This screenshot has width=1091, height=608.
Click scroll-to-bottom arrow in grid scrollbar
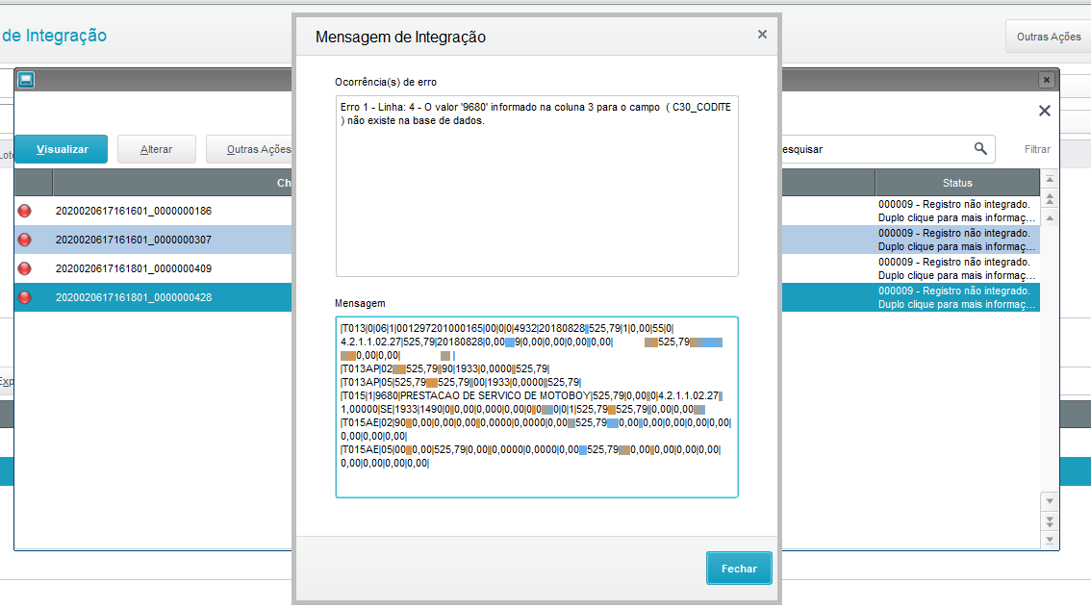point(1050,539)
